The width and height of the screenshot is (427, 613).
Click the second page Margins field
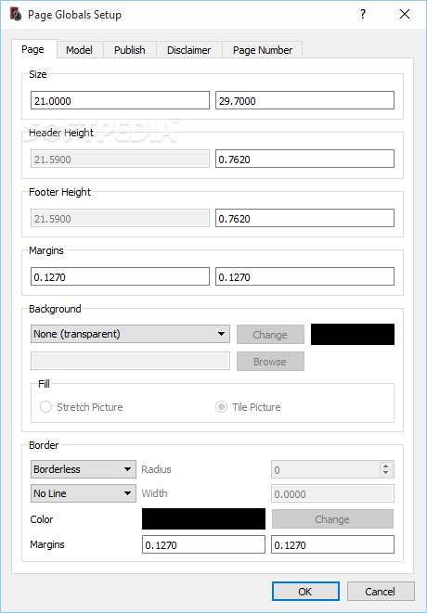(304, 276)
